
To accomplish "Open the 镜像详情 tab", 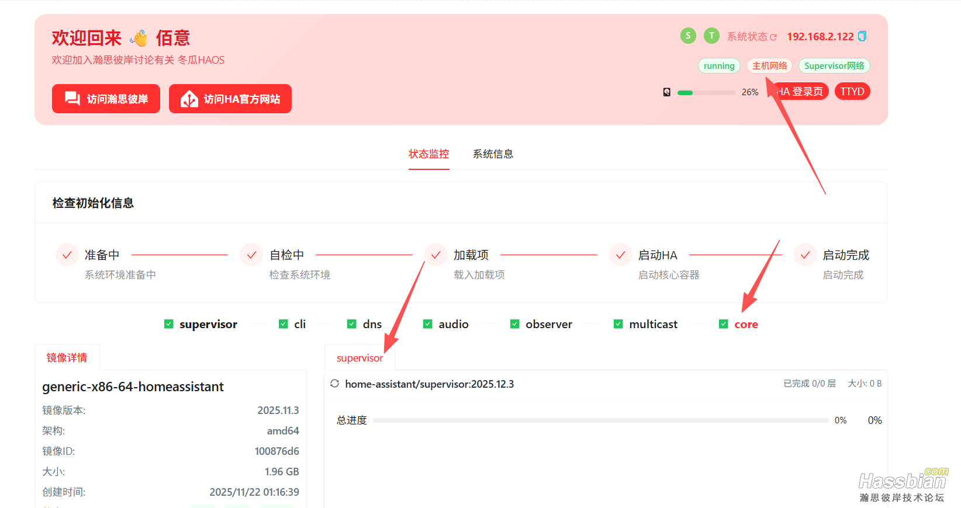I will click(67, 357).
